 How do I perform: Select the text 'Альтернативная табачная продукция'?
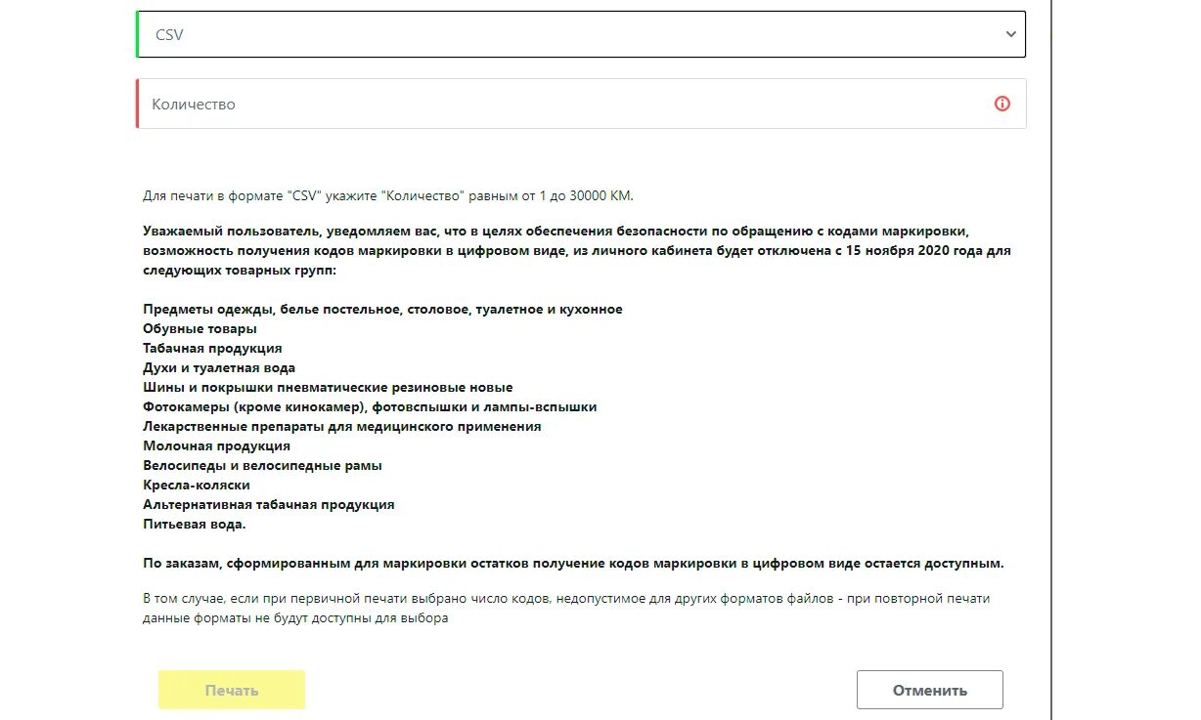click(x=269, y=504)
